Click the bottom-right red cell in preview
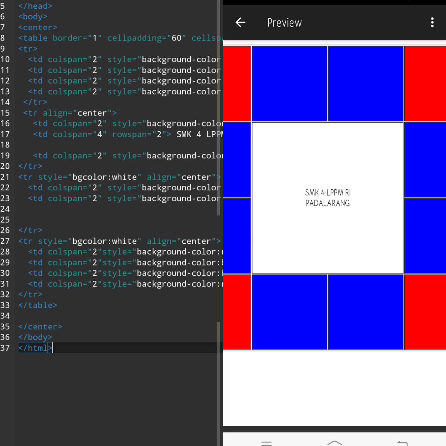This screenshot has height=446, width=446. click(425, 312)
